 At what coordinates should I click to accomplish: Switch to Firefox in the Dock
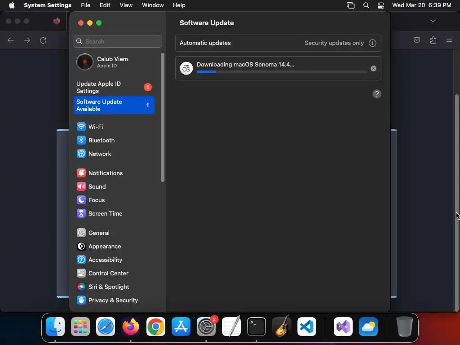click(x=131, y=327)
